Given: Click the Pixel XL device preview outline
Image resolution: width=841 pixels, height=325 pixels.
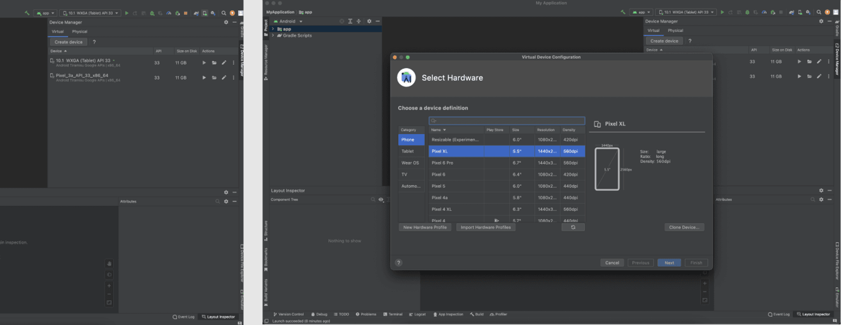Looking at the screenshot, I should pos(607,169).
